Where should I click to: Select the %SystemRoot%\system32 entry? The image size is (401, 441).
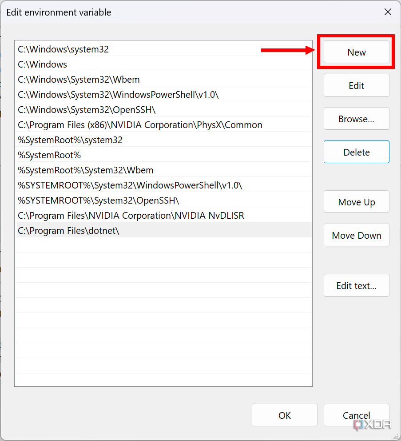click(163, 140)
